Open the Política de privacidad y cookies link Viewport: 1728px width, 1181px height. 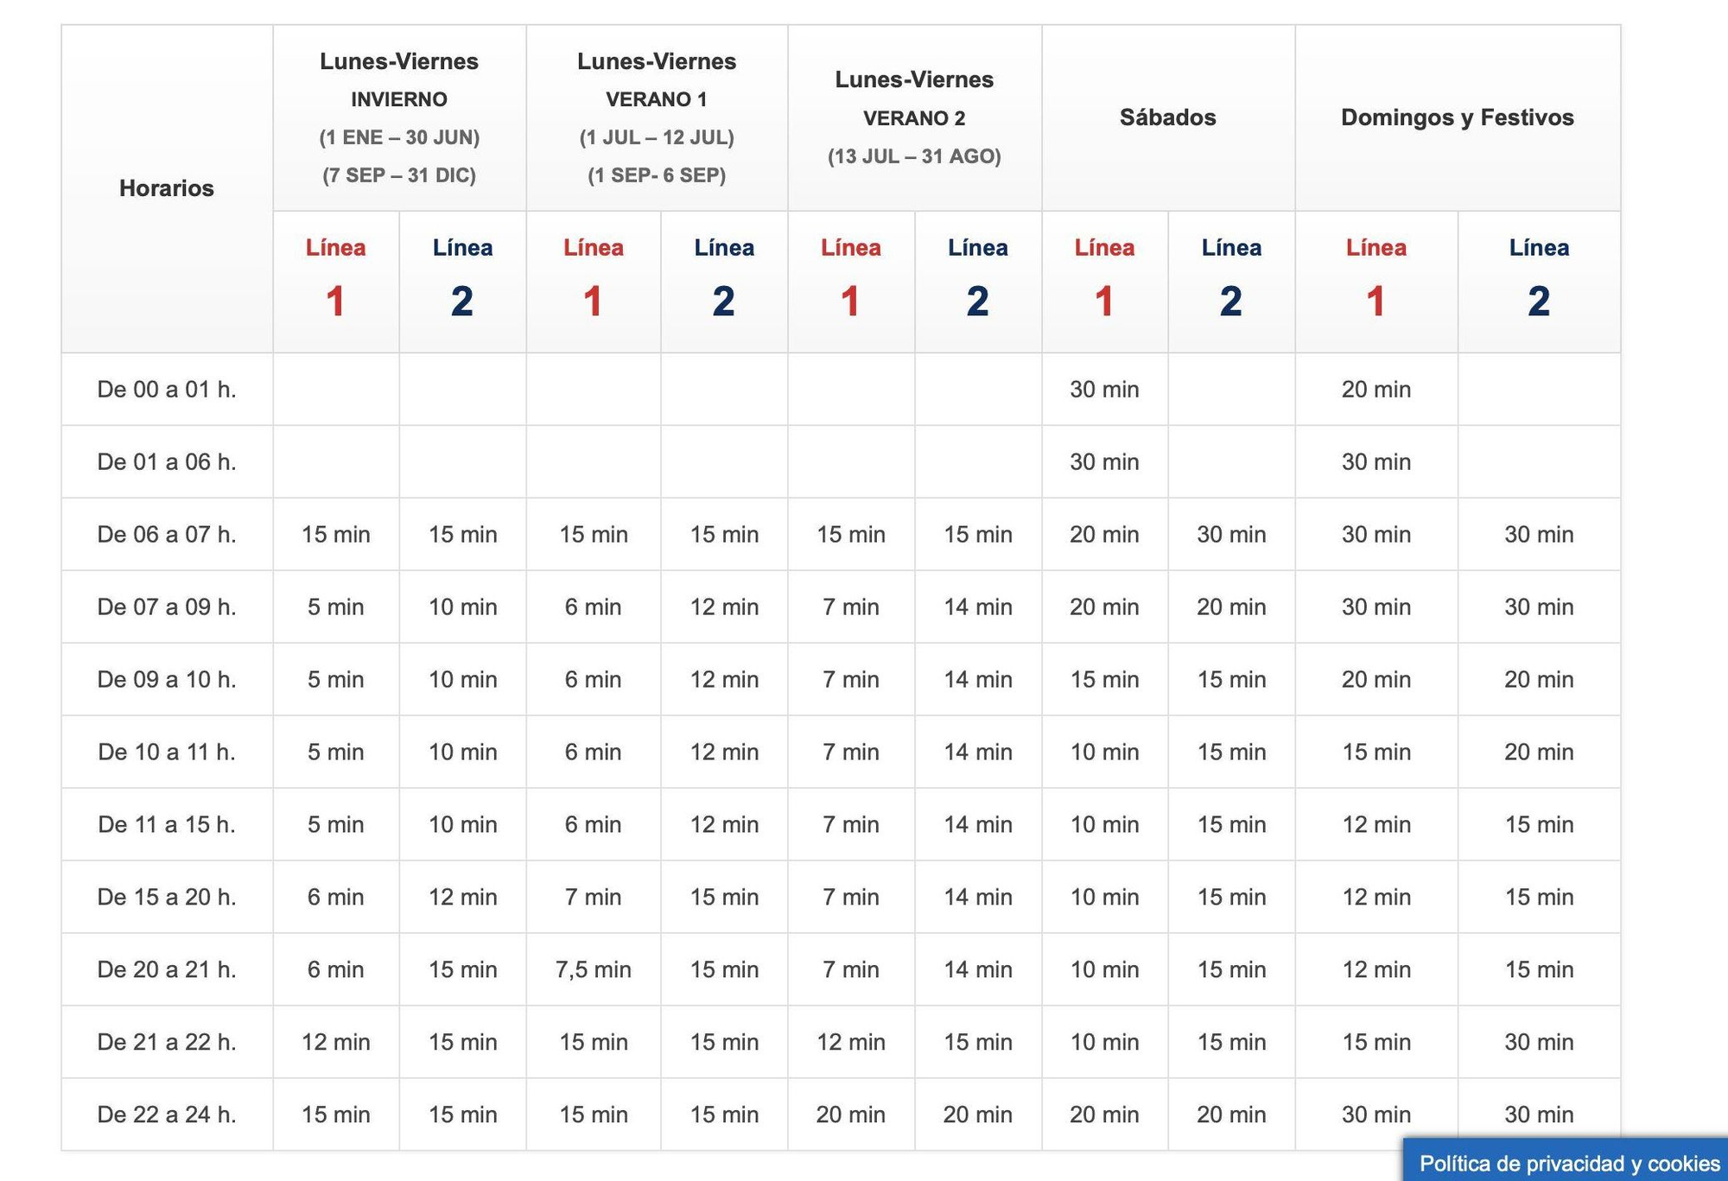click(x=1569, y=1163)
